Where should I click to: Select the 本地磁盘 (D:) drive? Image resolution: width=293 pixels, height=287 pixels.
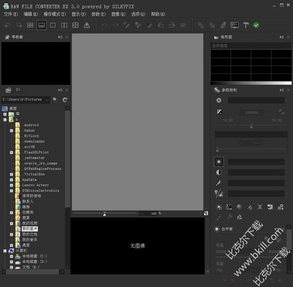click(34, 262)
